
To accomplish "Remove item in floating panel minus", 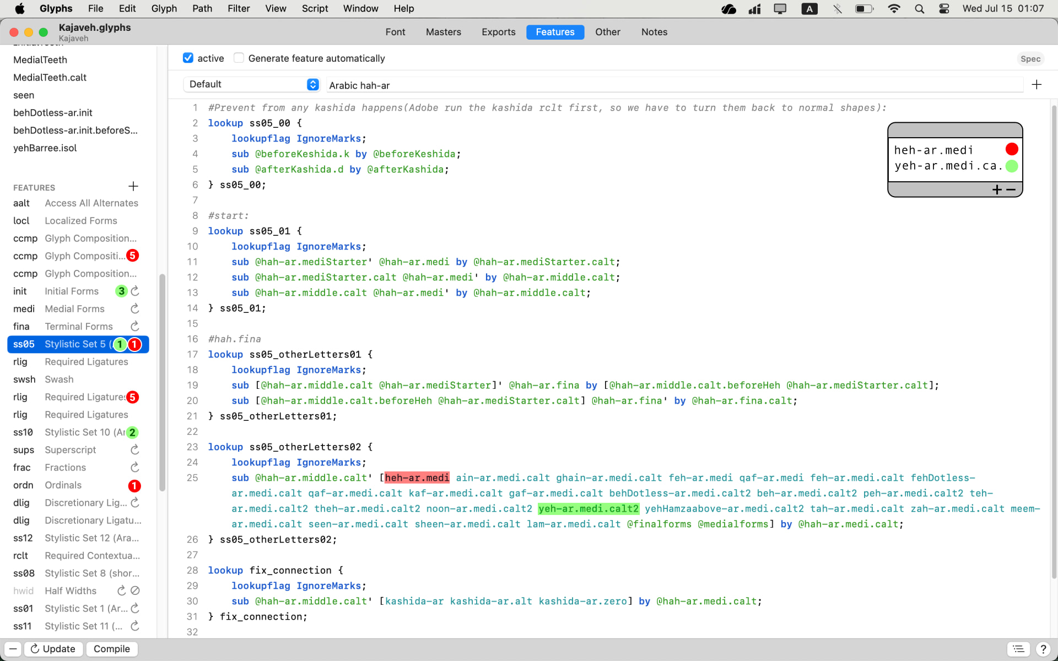I will pyautogui.click(x=1011, y=189).
